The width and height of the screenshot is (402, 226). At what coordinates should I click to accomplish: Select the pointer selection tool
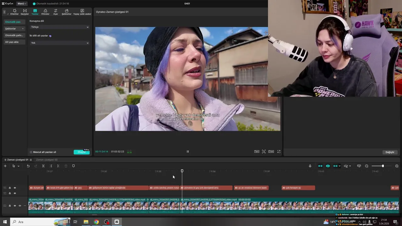[x=14, y=166]
